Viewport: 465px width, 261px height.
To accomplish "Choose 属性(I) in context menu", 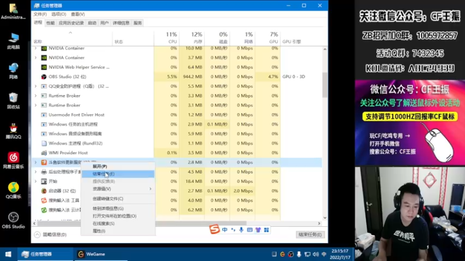I will [118, 231].
